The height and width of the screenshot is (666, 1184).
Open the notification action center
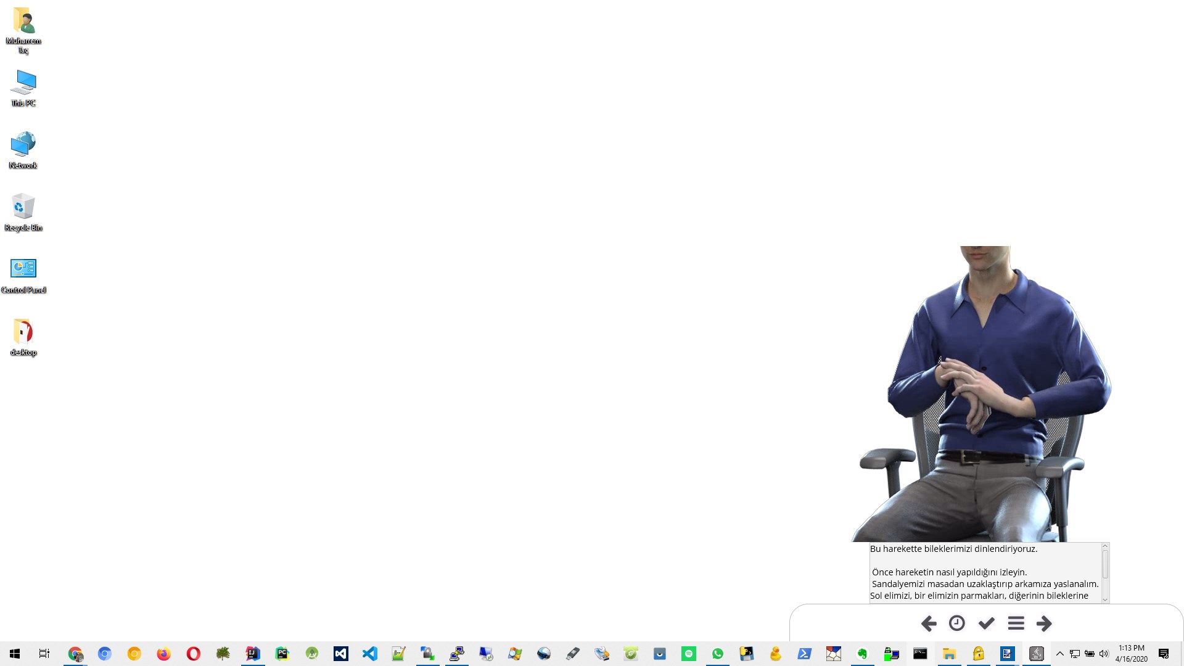1164,654
